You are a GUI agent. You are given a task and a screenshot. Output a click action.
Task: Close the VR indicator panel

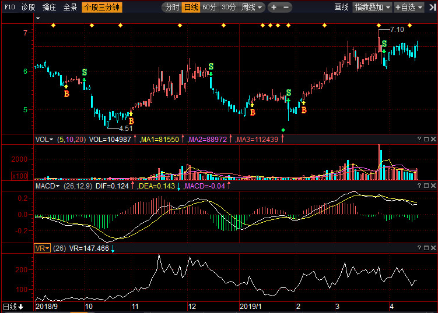(x=433, y=248)
